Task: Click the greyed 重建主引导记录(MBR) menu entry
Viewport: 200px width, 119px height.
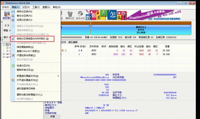Action: point(30,26)
